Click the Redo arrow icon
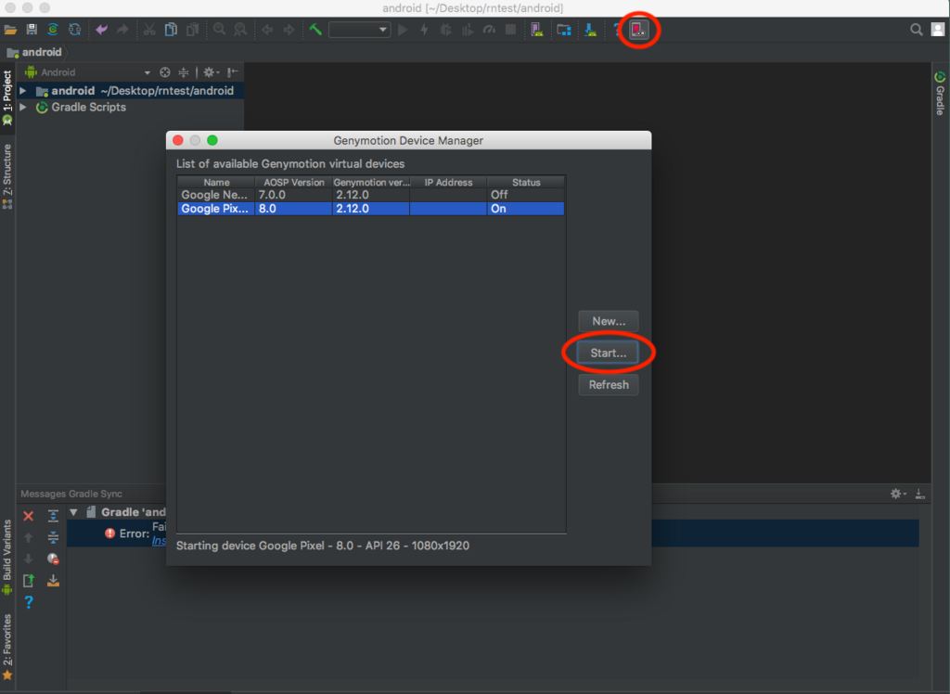 [x=123, y=30]
